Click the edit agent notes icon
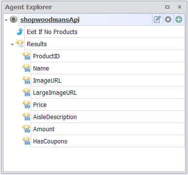 point(157,19)
